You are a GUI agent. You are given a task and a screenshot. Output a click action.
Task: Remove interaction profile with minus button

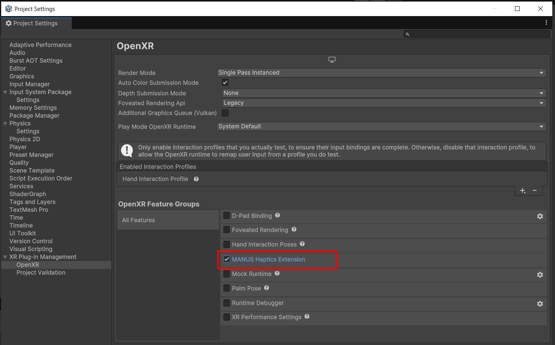pos(535,191)
